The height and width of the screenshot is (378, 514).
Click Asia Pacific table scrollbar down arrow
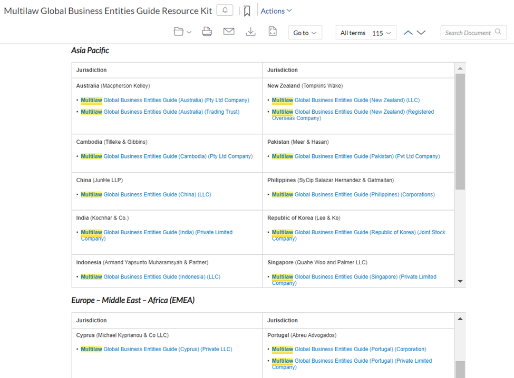click(460, 281)
